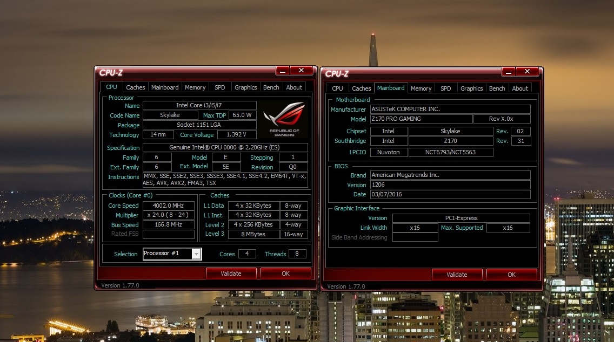Image resolution: width=614 pixels, height=342 pixels.
Task: Click the Republic of Gamers logo
Action: click(284, 119)
